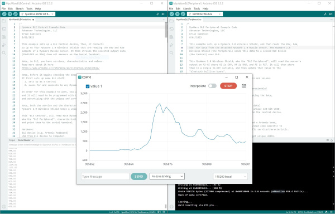This screenshot has width=335, height=214.
Task: Click the Ln, Col position in MyoWareBLECentral status bar
Action: click(x=114, y=212)
